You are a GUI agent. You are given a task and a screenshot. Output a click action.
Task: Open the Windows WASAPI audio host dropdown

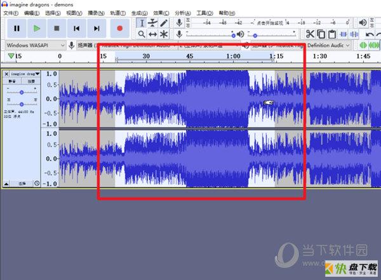(x=36, y=45)
